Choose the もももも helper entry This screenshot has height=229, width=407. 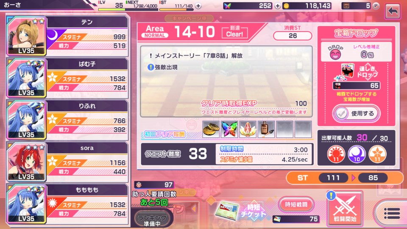click(x=67, y=204)
